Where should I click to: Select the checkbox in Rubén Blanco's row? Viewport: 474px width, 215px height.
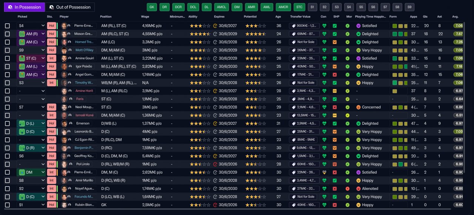tap(7, 205)
